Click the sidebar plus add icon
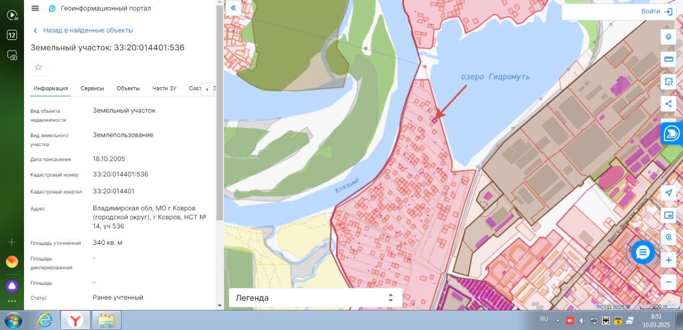The height and width of the screenshot is (330, 683). [x=12, y=242]
